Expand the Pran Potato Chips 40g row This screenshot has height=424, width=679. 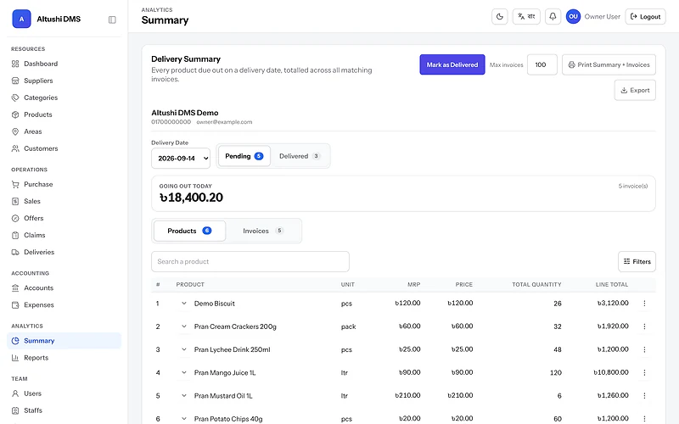click(x=184, y=419)
